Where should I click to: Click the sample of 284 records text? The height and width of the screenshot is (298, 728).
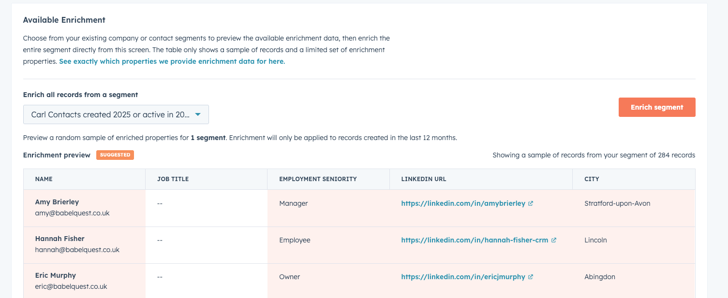(x=594, y=155)
